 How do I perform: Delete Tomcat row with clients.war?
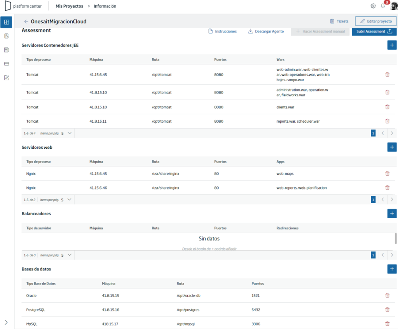pyautogui.click(x=388, y=107)
